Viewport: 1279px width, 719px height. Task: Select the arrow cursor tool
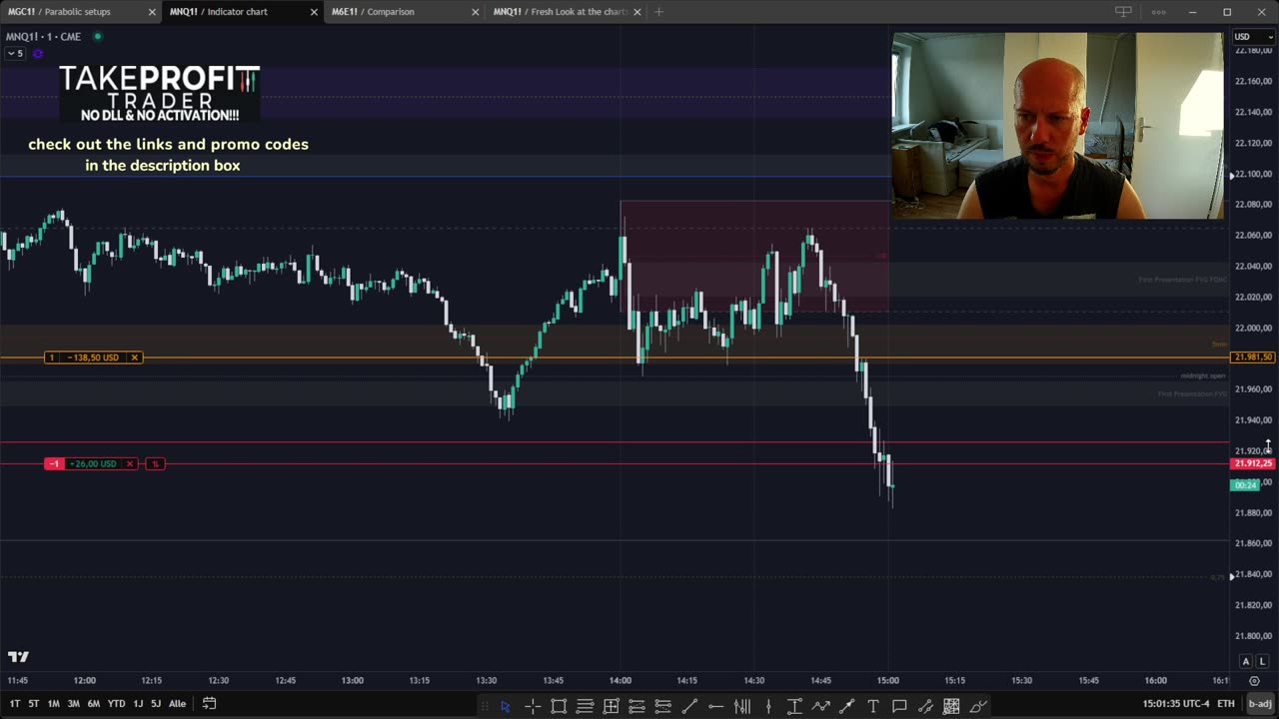click(x=506, y=706)
